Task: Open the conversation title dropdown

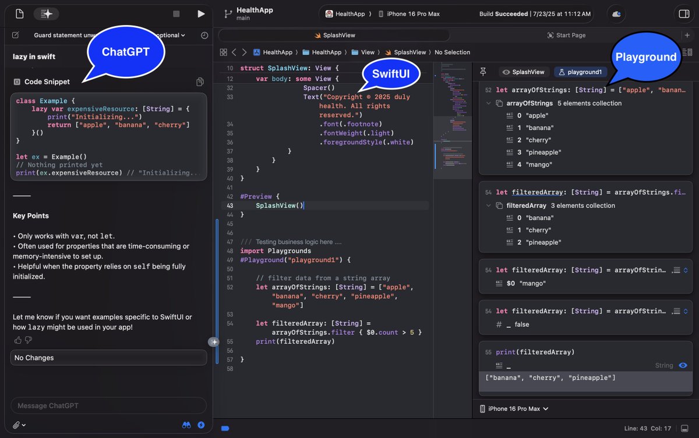Action: 183,36
